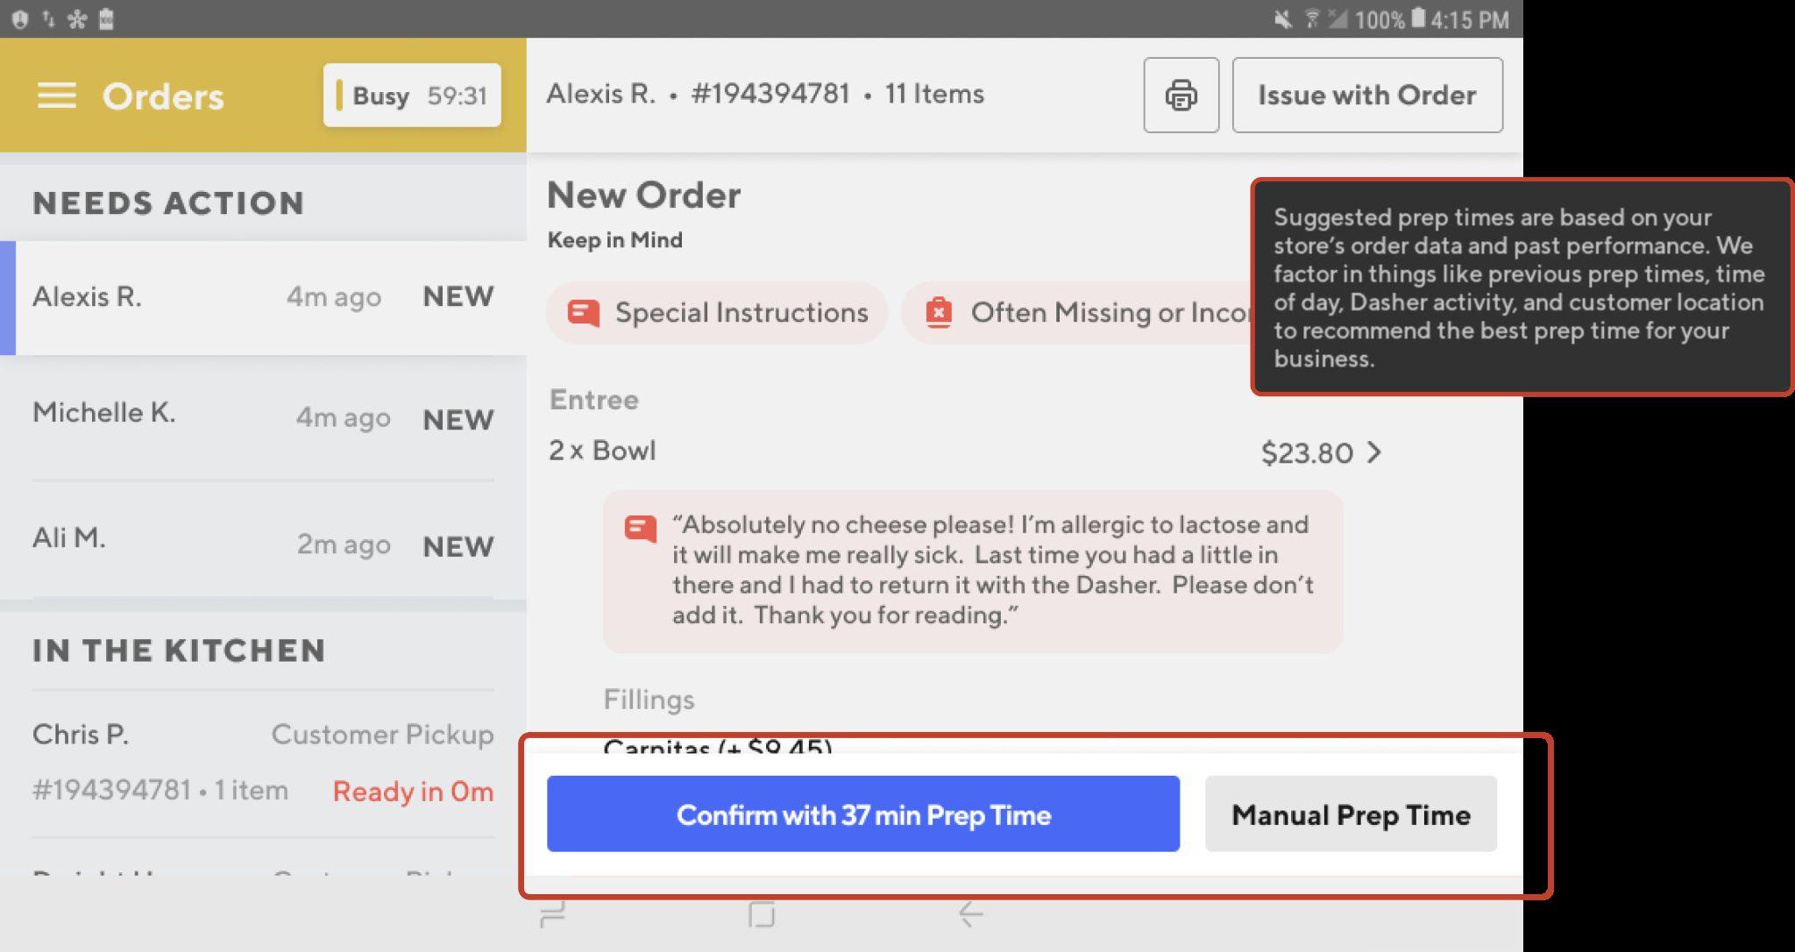The width and height of the screenshot is (1795, 952).
Task: Tap the Android recent apps icon
Action: pyautogui.click(x=553, y=914)
